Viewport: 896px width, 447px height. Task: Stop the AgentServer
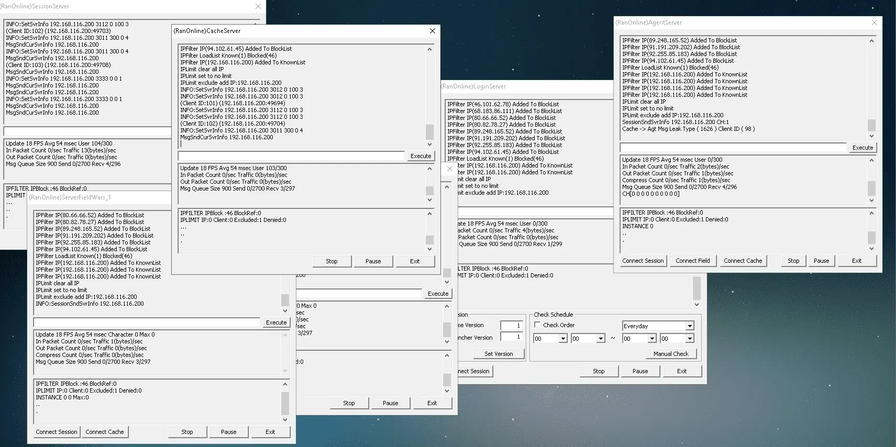[x=793, y=261]
